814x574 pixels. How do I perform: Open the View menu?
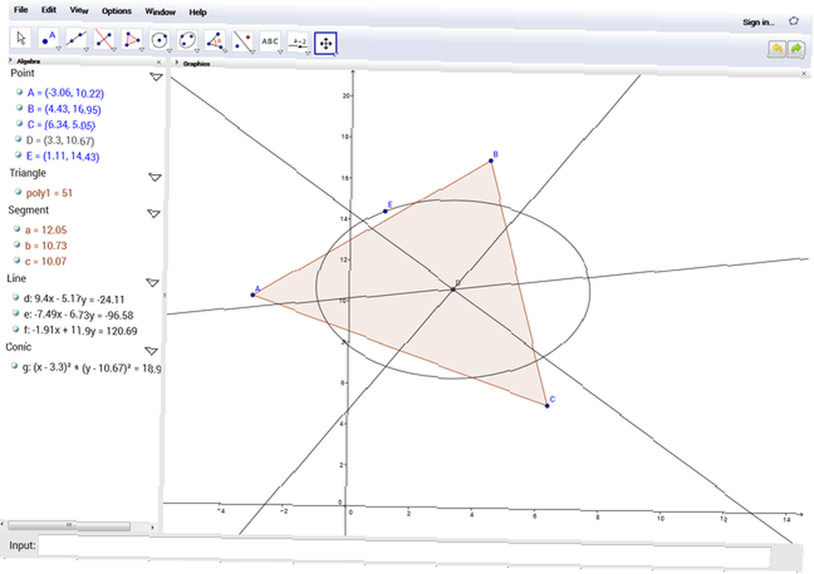tap(79, 11)
